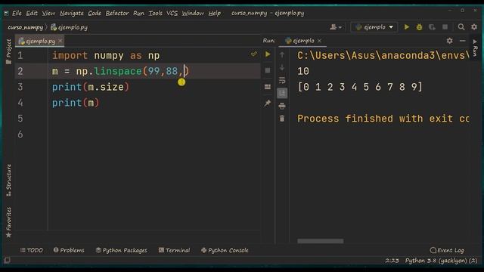Open Python Packages tool window

(121, 250)
